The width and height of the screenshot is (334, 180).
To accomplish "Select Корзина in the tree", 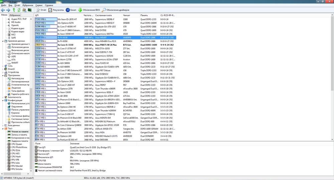I will [x=15, y=113].
